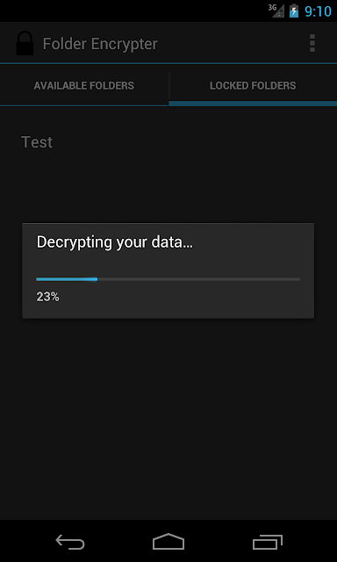Click the 23% progress percentage label
The height and width of the screenshot is (562, 337).
click(47, 297)
